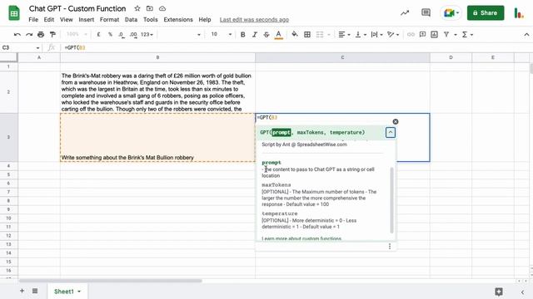Image resolution: width=533 pixels, height=299 pixels.
Task: Open the Explore panel icon
Action: 499,292
